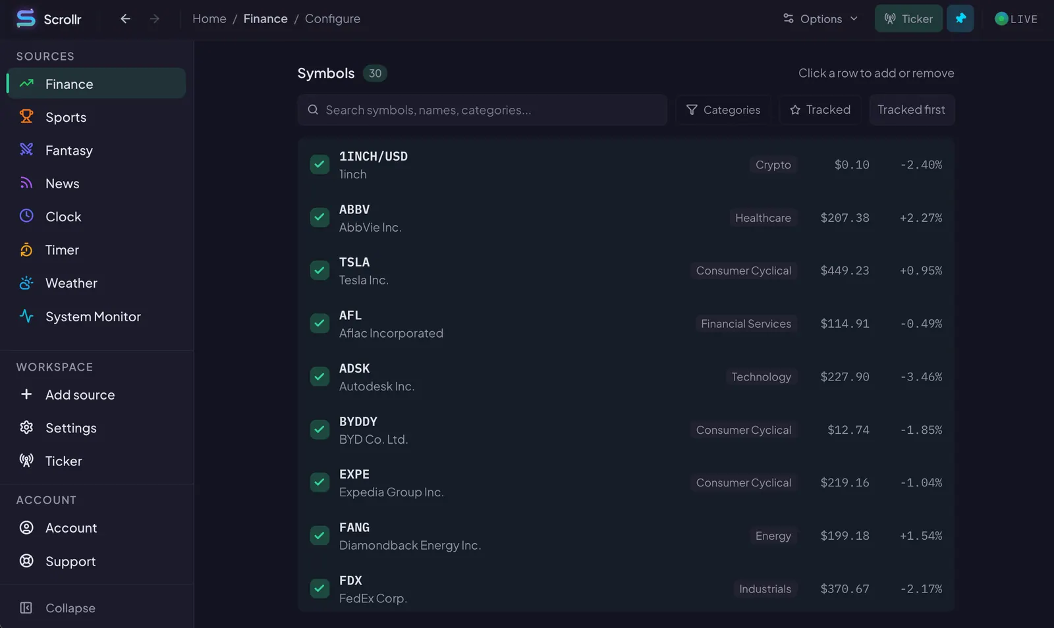Click Expedia Group Inc. name
This screenshot has width=1054, height=628.
(391, 492)
